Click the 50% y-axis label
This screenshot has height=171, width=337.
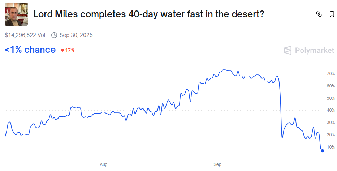pyautogui.click(x=330, y=98)
